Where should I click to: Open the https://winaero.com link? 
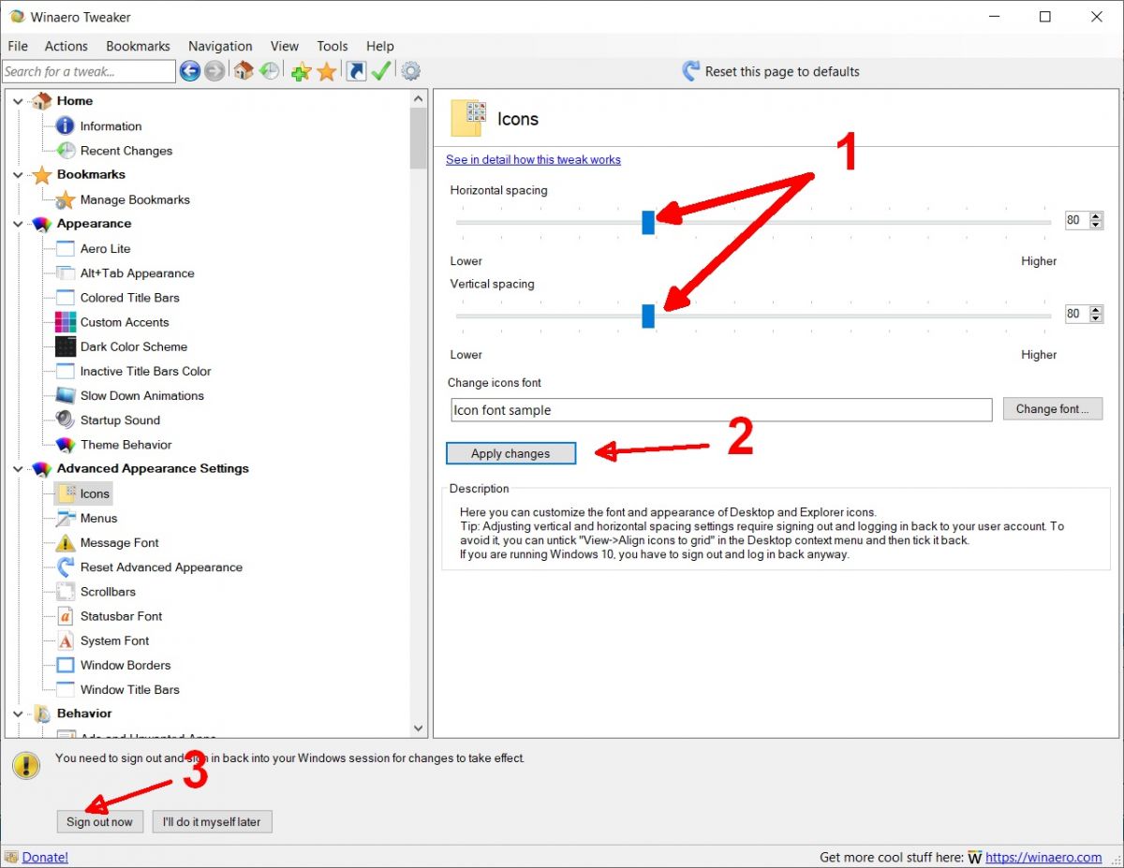click(x=1043, y=857)
